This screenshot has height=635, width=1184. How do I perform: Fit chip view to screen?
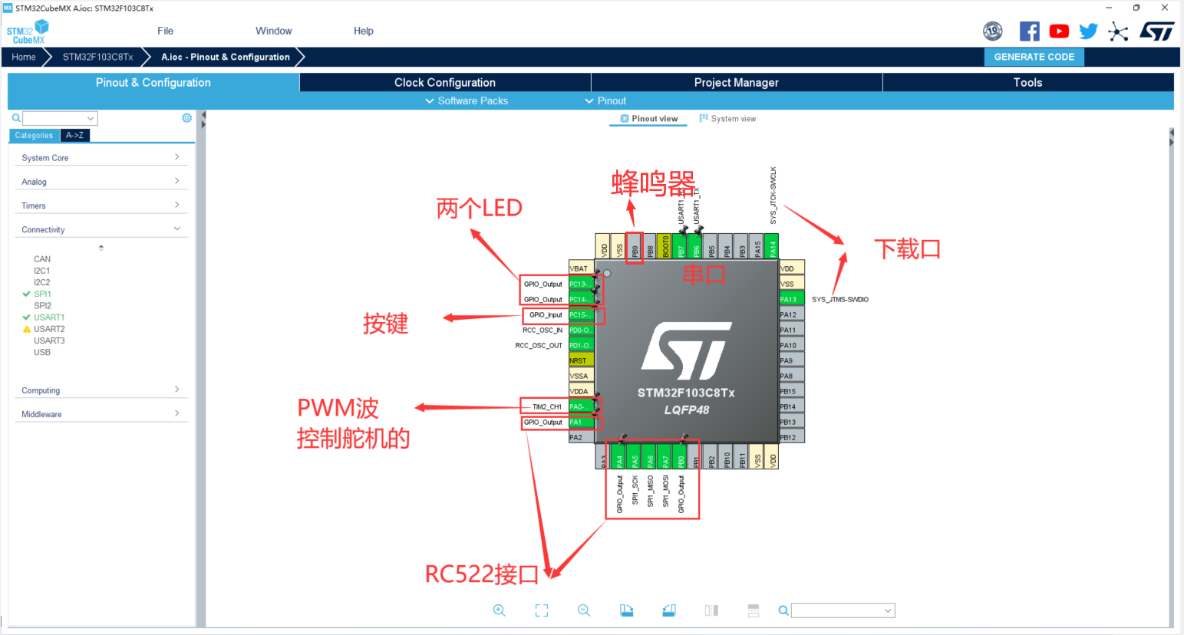coord(542,610)
